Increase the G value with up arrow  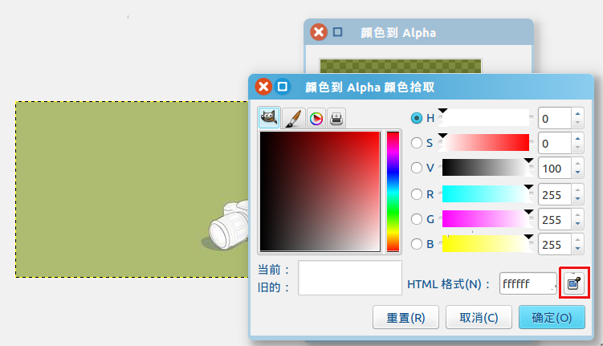pos(577,214)
